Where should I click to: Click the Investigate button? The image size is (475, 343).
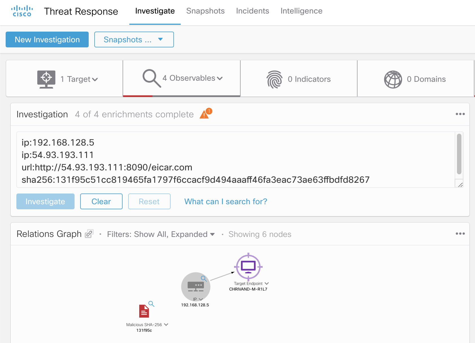click(x=45, y=201)
